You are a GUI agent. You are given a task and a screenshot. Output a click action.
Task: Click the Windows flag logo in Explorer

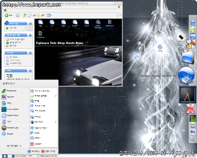coord(119,7)
